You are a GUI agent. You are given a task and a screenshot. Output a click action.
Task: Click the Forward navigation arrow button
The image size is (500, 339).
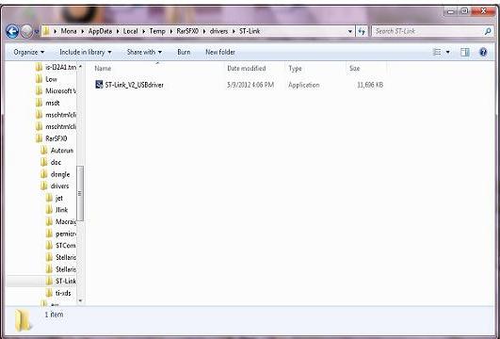(26, 32)
